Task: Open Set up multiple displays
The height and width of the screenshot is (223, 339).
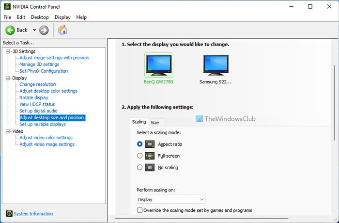Action: pos(43,124)
